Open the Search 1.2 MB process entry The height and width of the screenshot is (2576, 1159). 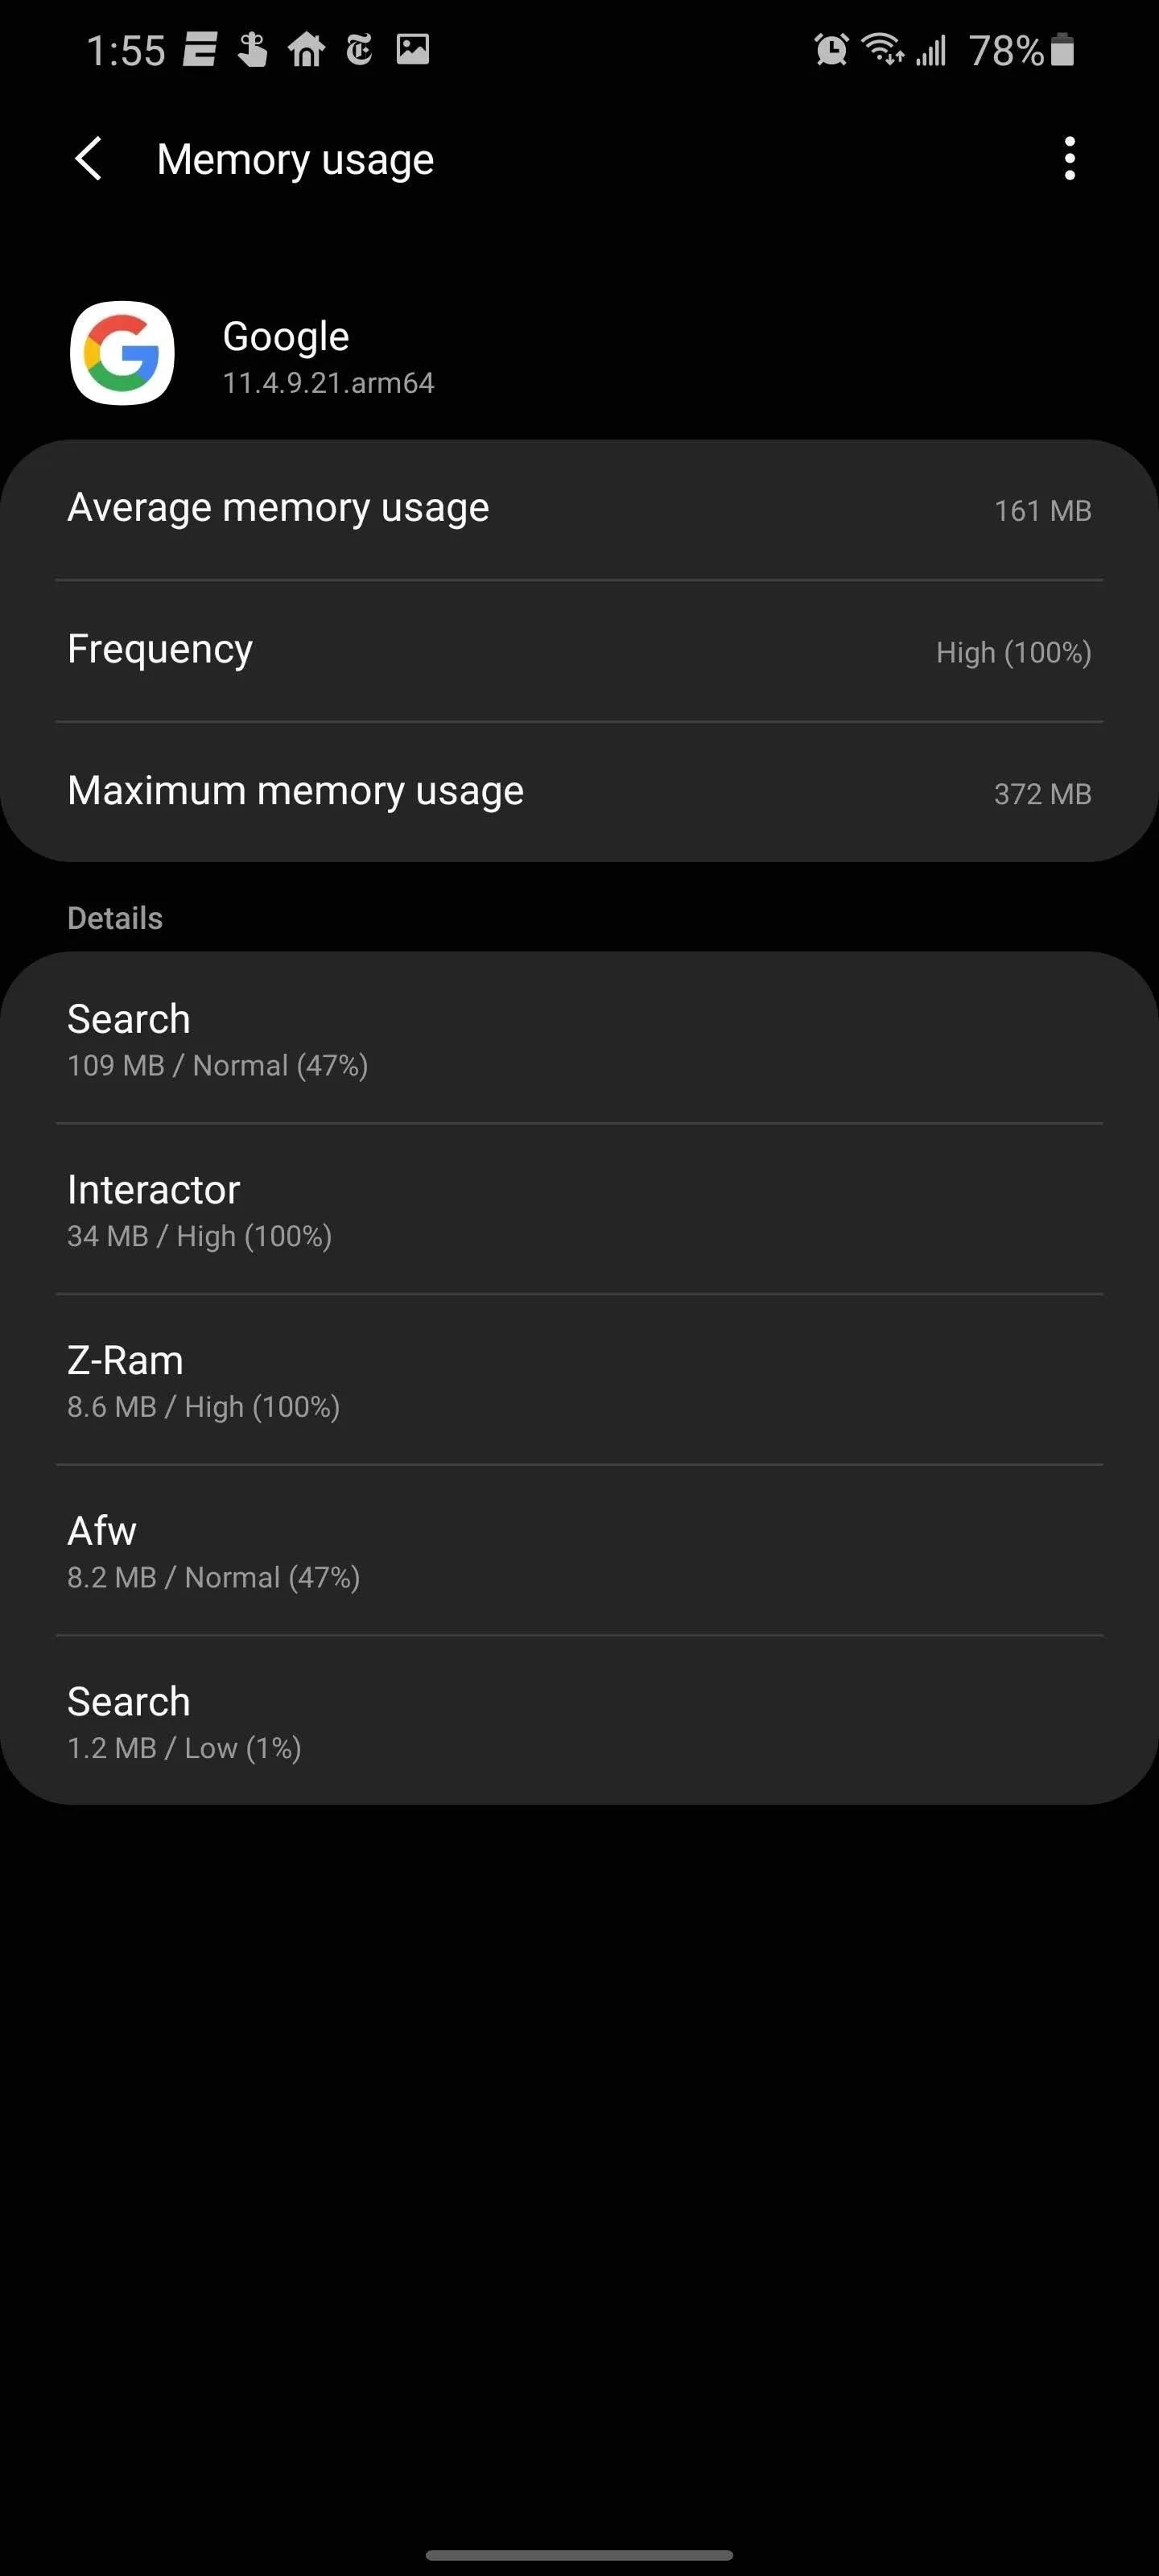[580, 1721]
